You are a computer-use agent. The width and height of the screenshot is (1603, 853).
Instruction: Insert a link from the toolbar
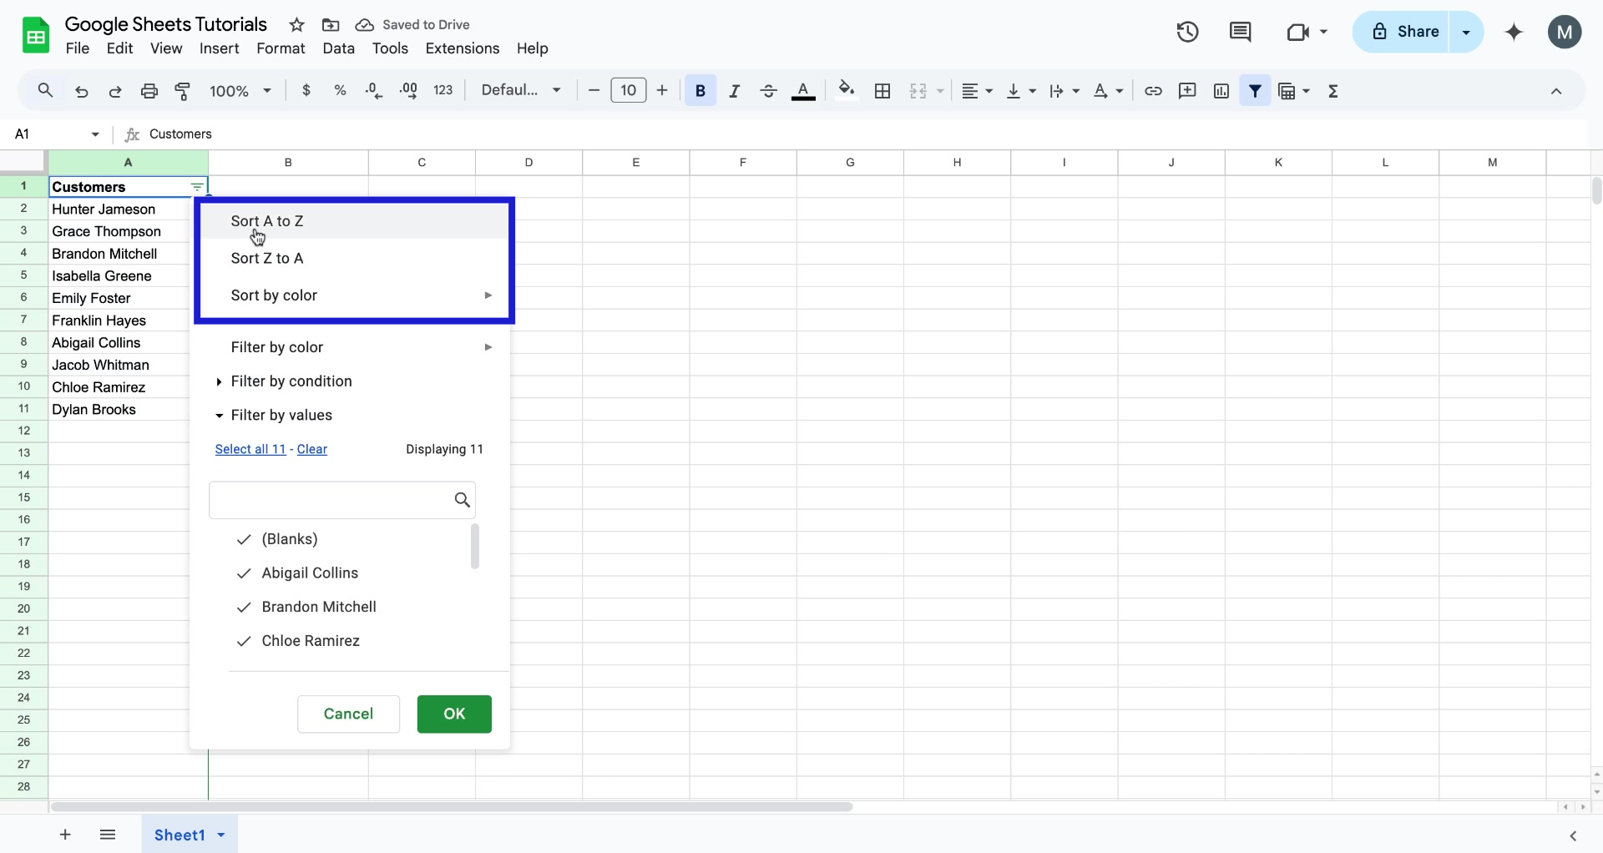(1153, 91)
